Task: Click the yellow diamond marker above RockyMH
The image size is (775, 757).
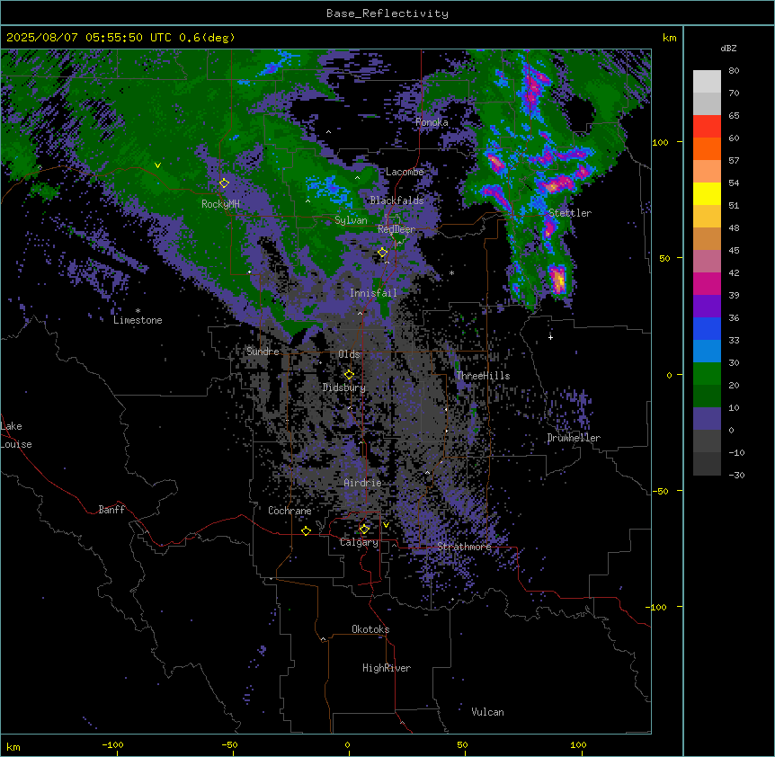Action: point(224,183)
